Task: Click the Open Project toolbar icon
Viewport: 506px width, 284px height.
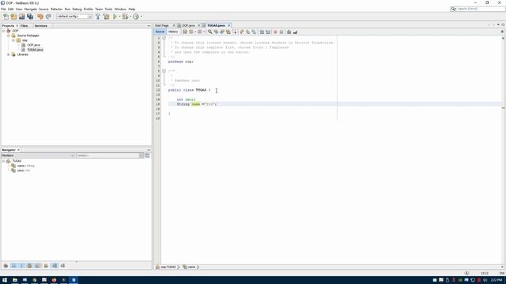Action: (x=21, y=17)
